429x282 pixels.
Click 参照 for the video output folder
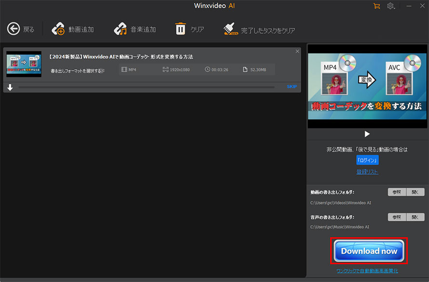coord(397,192)
